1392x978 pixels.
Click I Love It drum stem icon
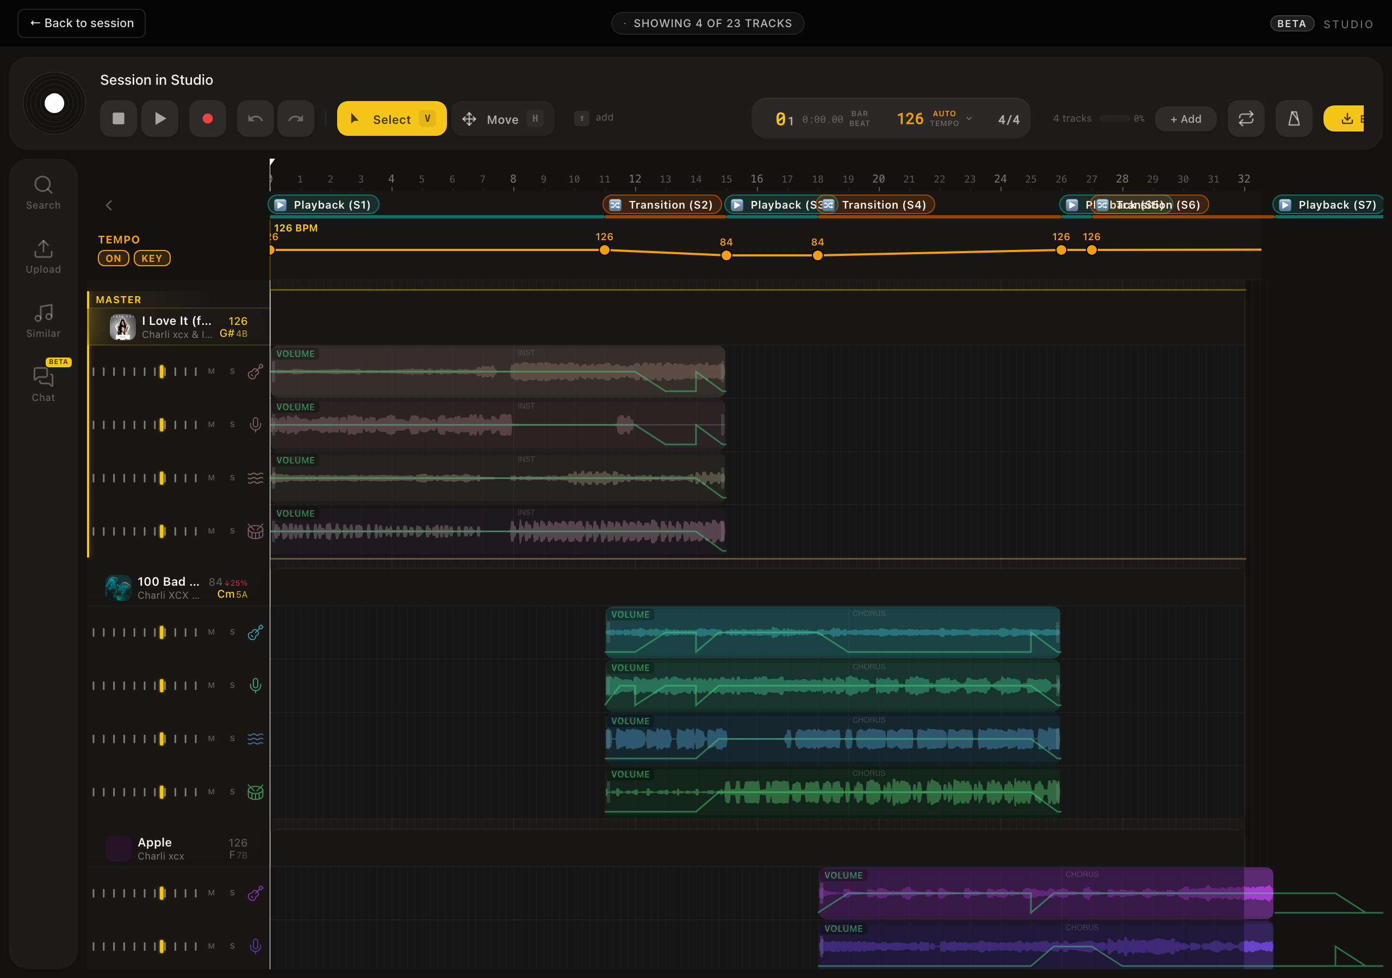click(255, 531)
